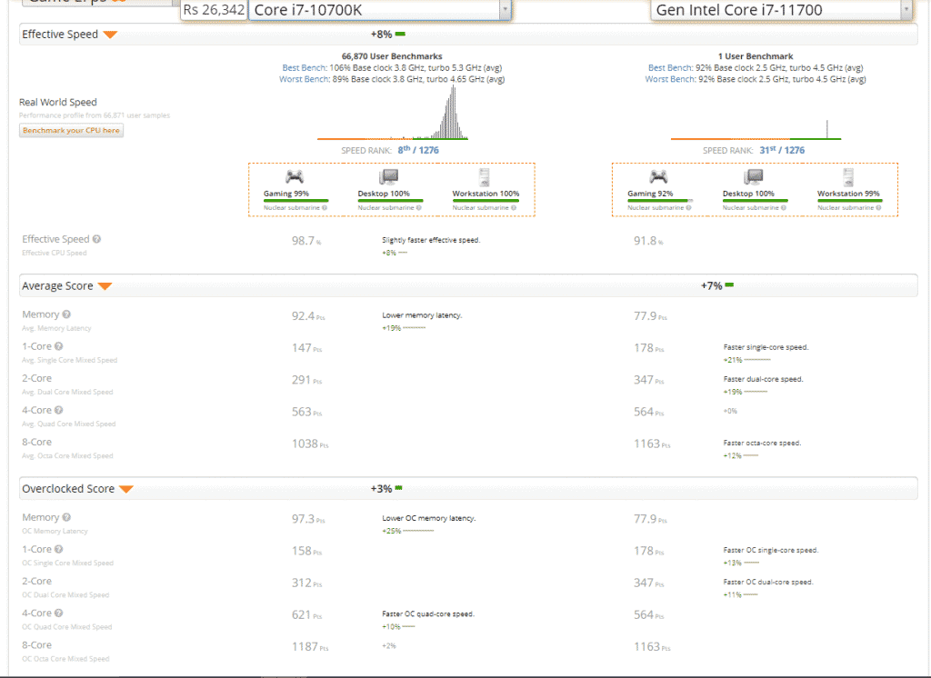The width and height of the screenshot is (931, 678).
Task: Collapse the Effective Speed section via orange triangle
Action: [x=110, y=35]
